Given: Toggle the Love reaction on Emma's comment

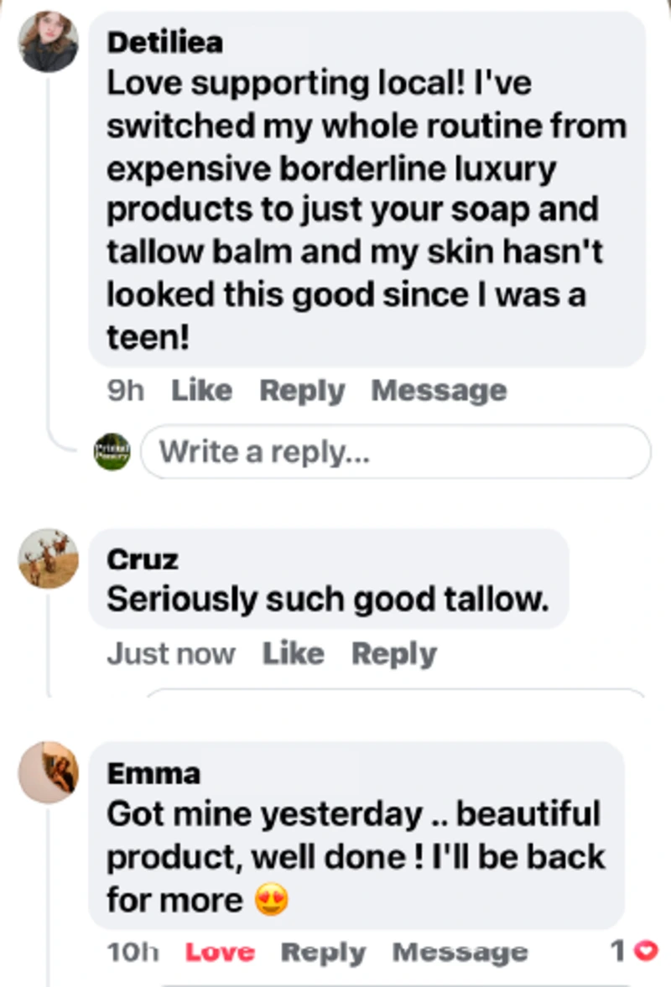Looking at the screenshot, I should pos(220,952).
